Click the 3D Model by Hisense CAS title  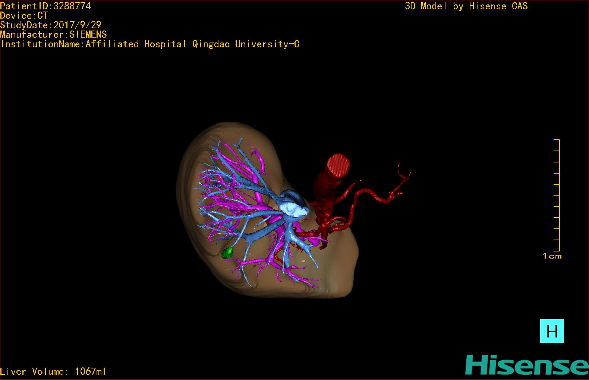(466, 6)
